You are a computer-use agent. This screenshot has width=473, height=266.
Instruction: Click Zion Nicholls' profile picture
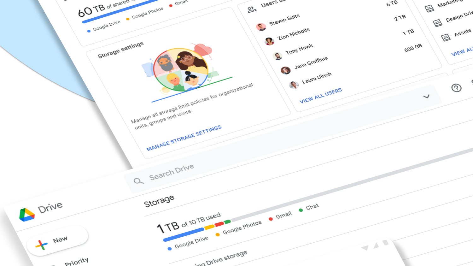269,41
